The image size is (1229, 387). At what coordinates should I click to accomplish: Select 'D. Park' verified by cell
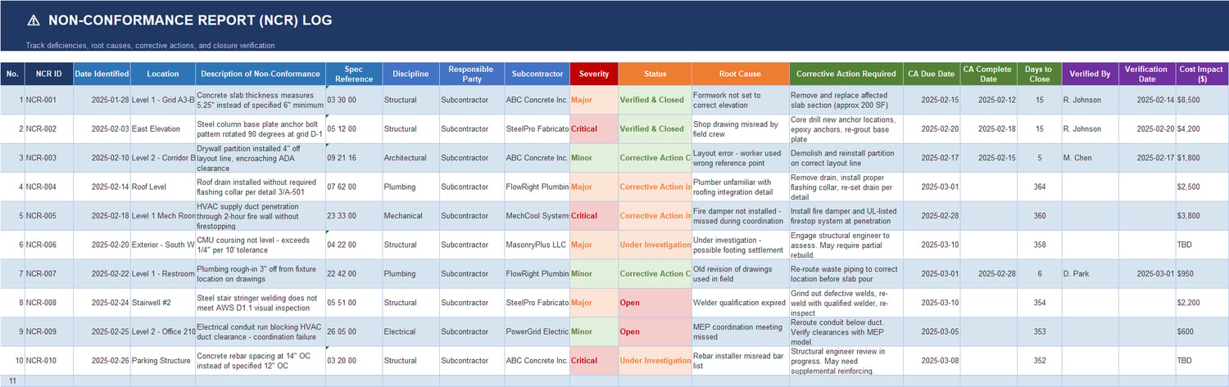[1091, 274]
